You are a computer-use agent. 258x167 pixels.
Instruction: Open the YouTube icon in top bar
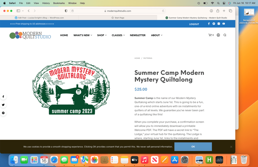tap(224, 24)
